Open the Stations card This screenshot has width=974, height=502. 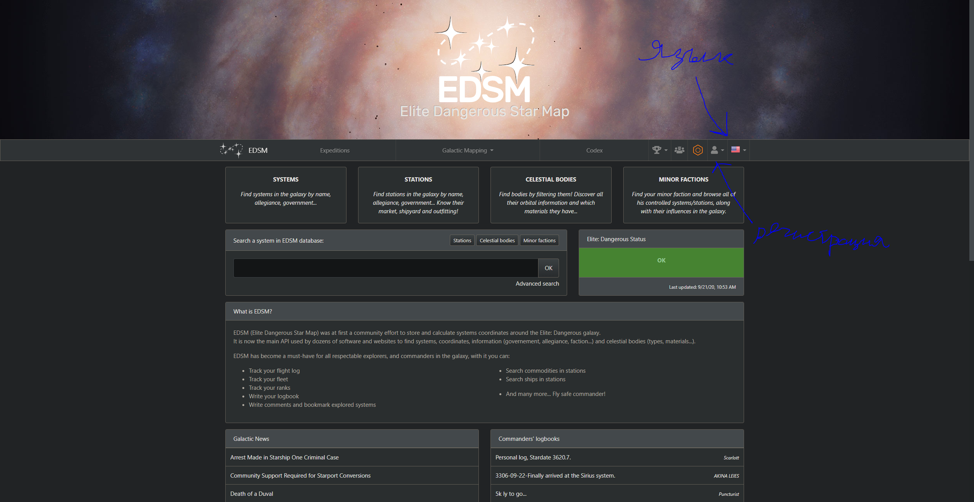(418, 195)
